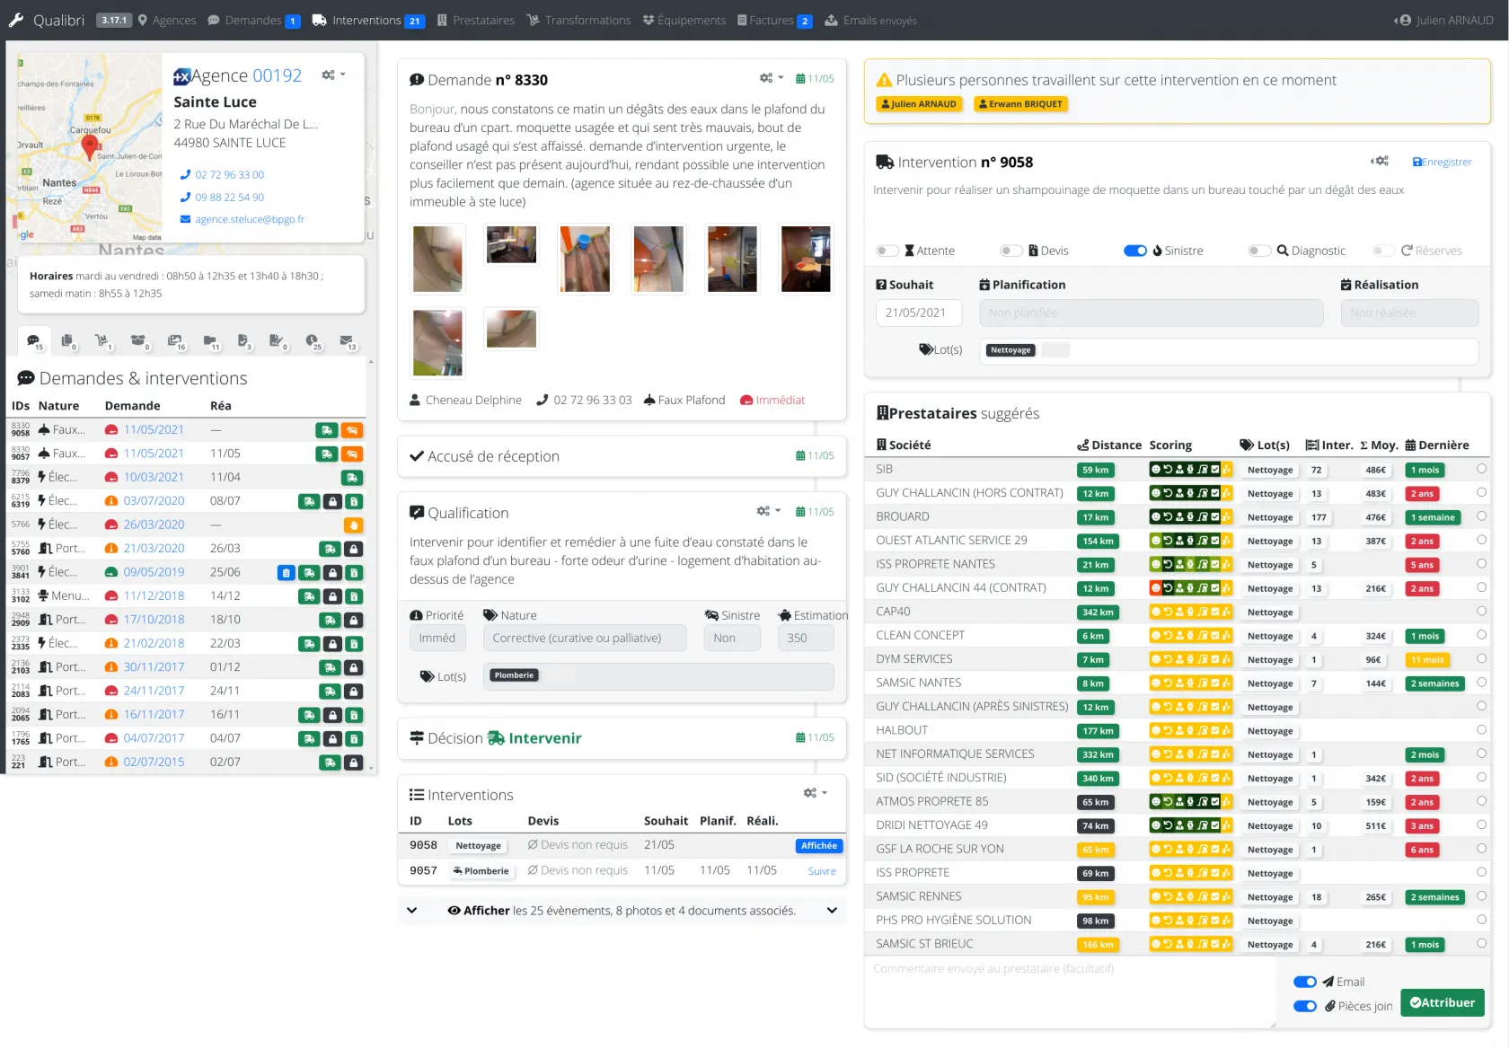Expand the 25 évènements section with right chevron
1509x1049 pixels.
coord(832,911)
